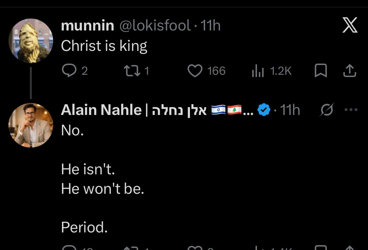368x250 pixels.
Task: Share munnin's tweet via upload arrow icon
Action: [x=350, y=71]
